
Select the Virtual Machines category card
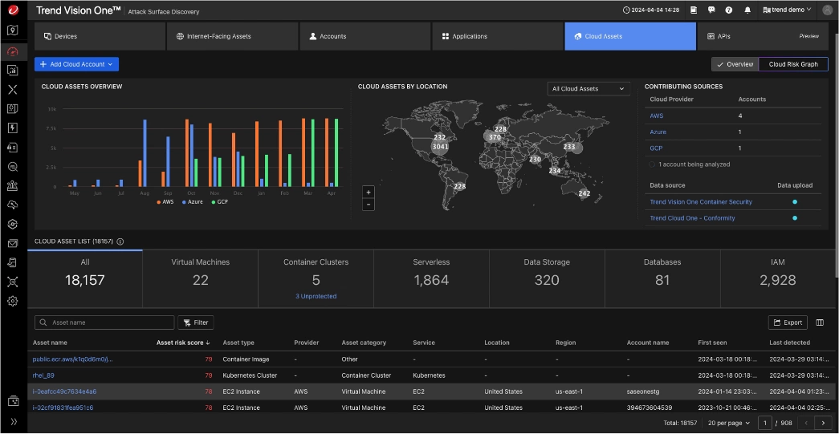point(200,279)
